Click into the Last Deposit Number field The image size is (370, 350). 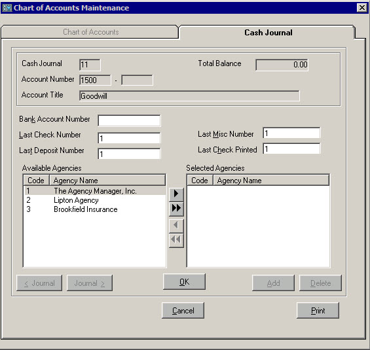(129, 154)
